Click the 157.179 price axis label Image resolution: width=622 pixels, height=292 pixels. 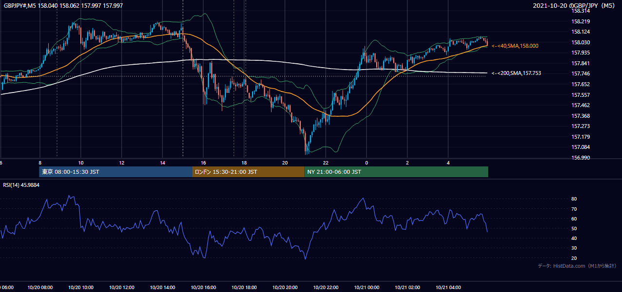coord(581,137)
